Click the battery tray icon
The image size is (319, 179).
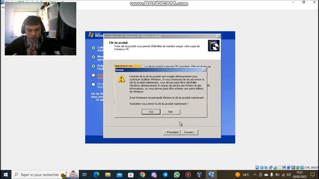278,175
